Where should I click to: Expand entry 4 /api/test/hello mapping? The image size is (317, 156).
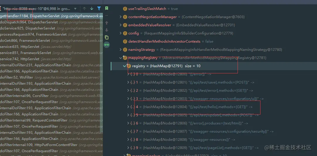click(128, 107)
